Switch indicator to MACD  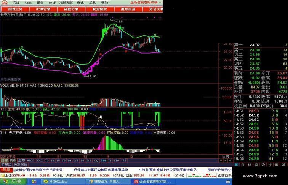click(30, 160)
